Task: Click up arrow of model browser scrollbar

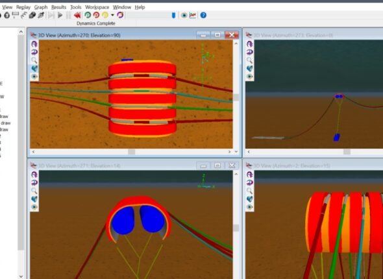Action: 21,32
